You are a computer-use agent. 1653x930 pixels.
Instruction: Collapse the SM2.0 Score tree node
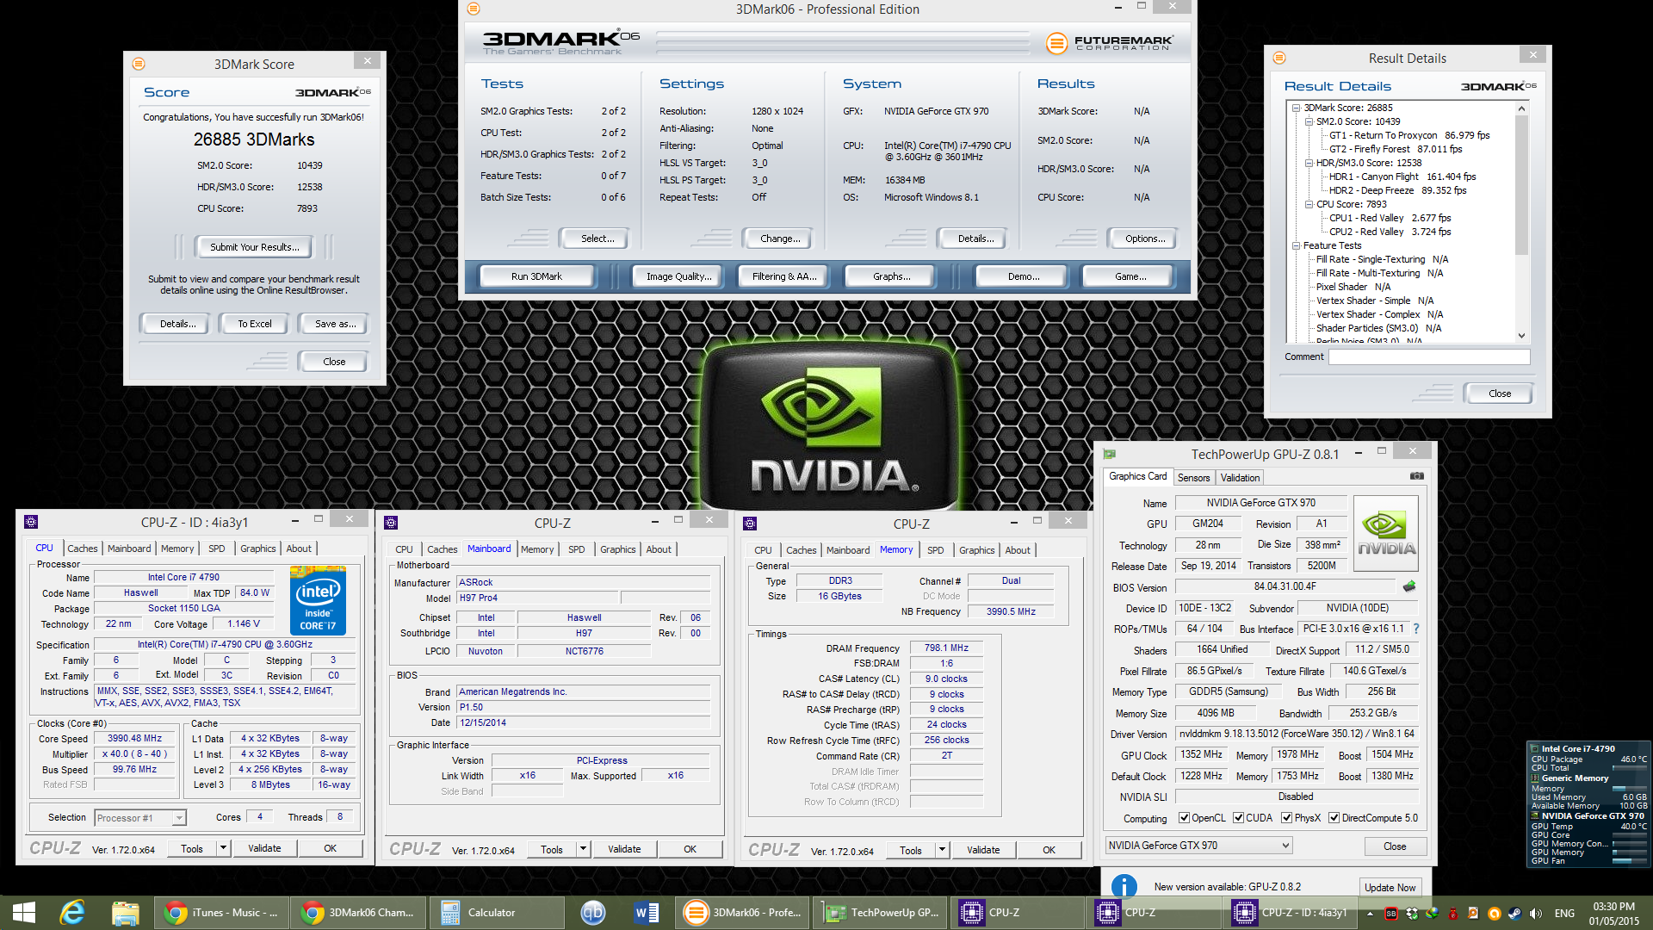coord(1309,121)
